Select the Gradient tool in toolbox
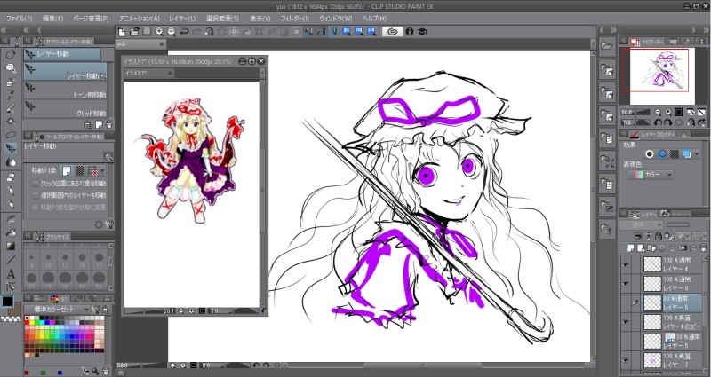 10,246
